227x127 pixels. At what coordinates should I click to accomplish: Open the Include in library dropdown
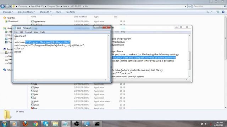tap(26, 12)
